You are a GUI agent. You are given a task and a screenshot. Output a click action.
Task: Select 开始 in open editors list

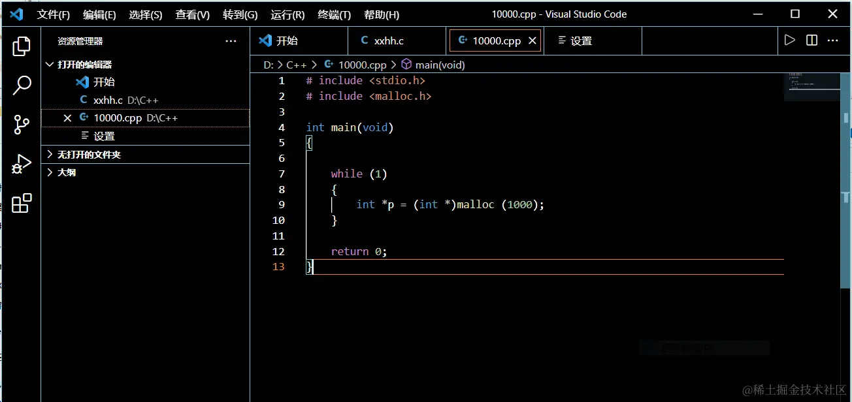tap(145, 82)
